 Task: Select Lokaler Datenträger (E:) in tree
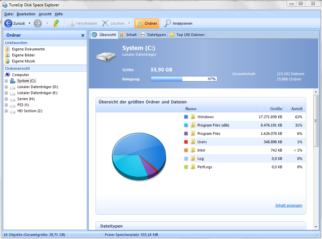coord(37,93)
